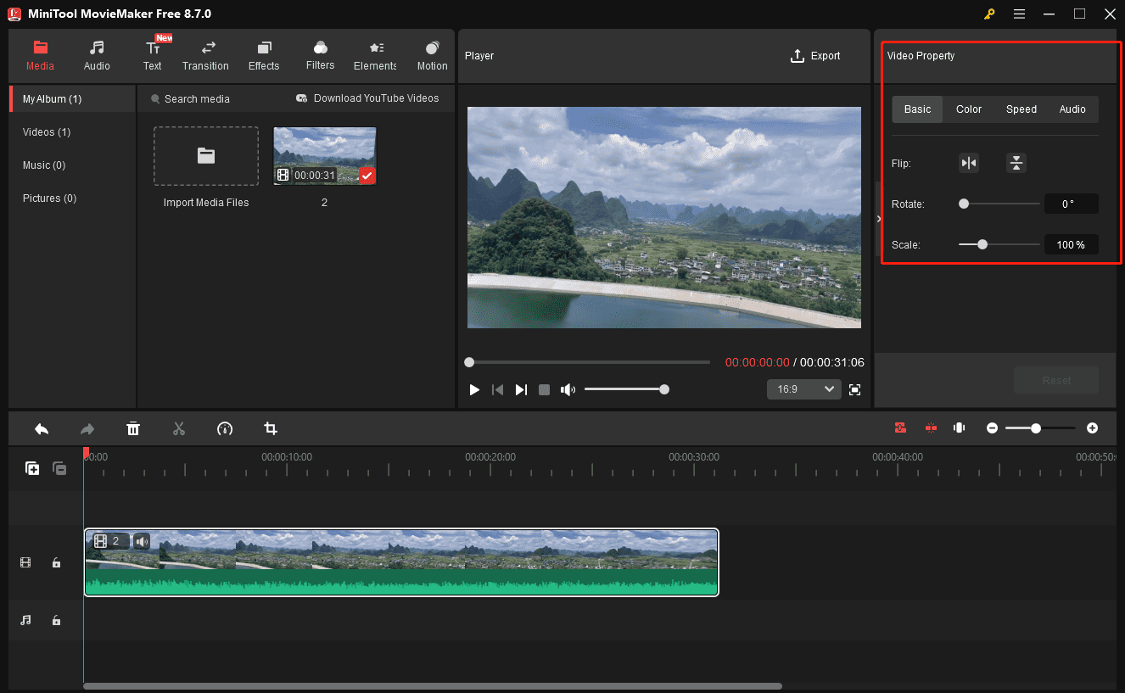1125x693 pixels.
Task: Toggle lock on the video track
Action: pyautogui.click(x=56, y=562)
